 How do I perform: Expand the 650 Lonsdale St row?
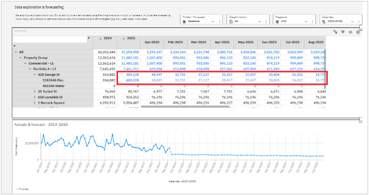(34, 97)
